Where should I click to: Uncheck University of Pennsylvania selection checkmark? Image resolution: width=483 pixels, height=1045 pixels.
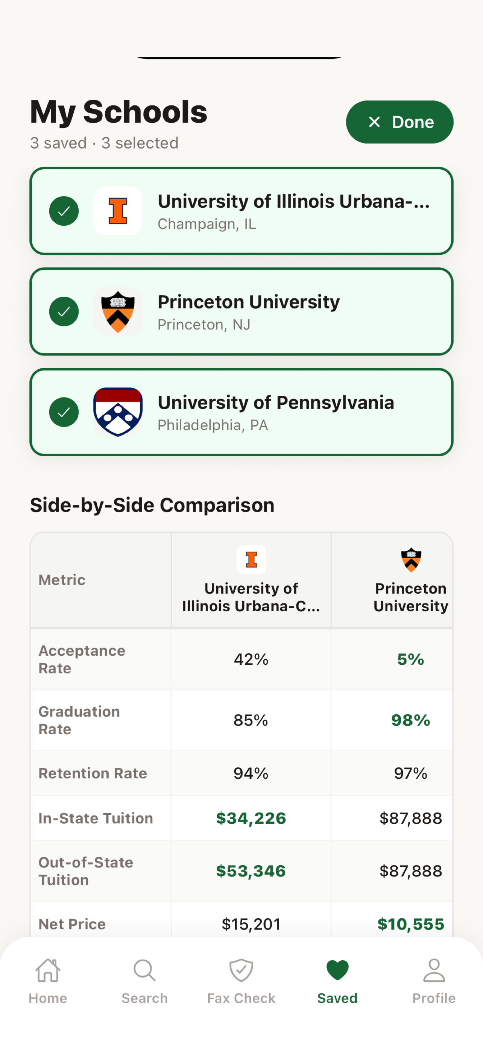[x=64, y=412]
